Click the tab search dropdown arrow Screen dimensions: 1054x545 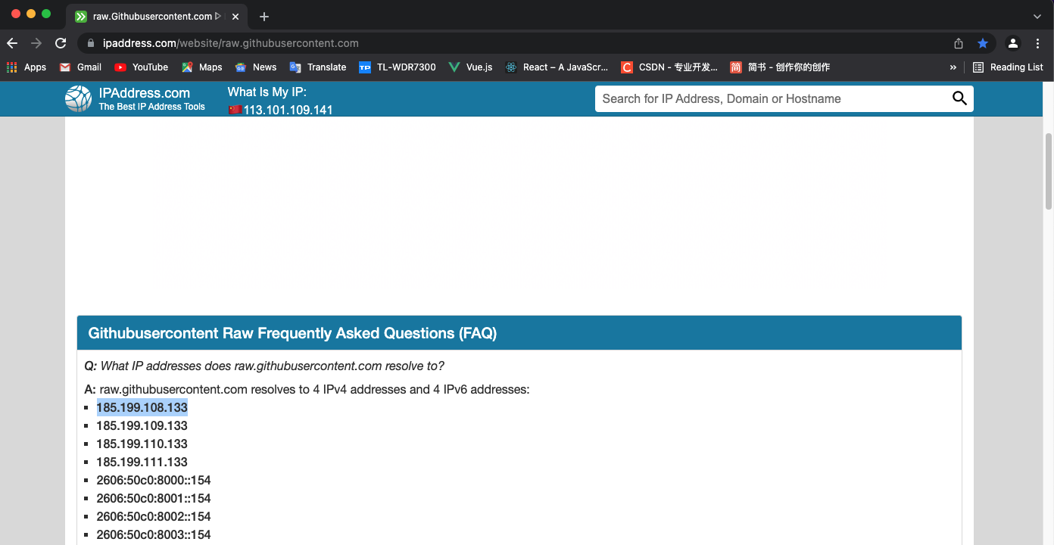coord(1037,16)
